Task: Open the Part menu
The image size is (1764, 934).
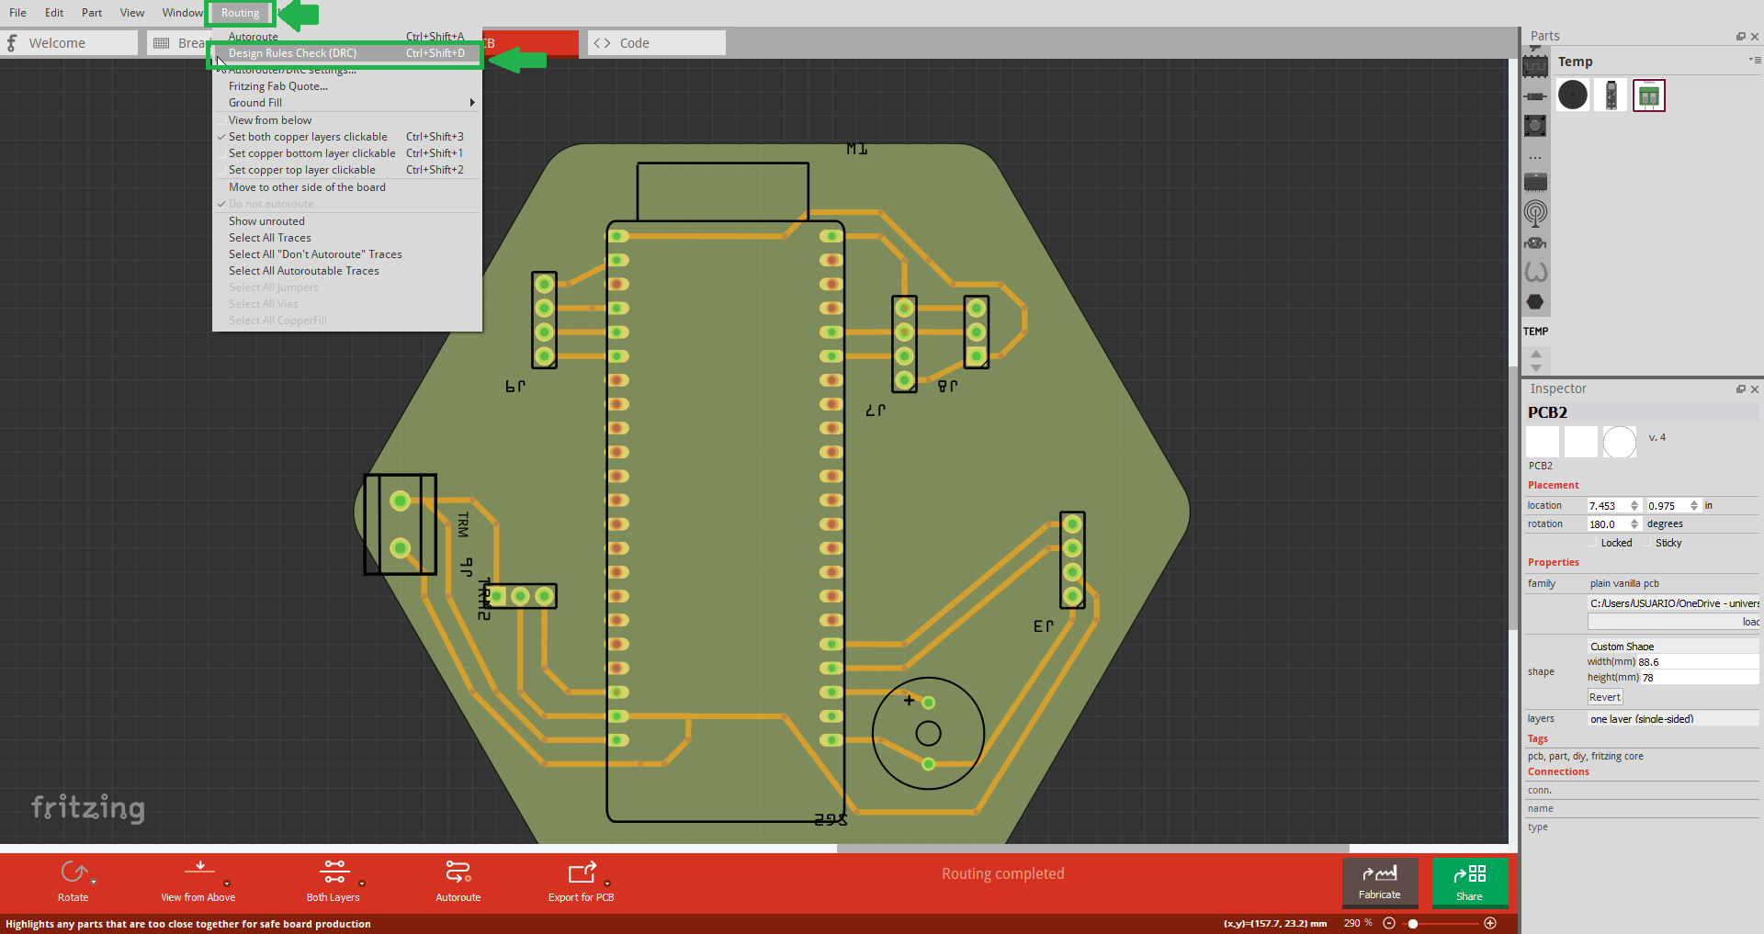Action: 92,13
